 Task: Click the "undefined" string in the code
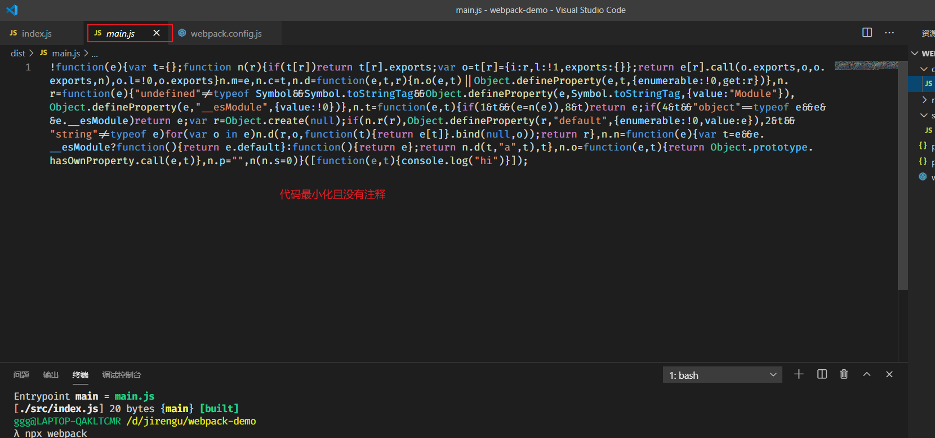167,94
